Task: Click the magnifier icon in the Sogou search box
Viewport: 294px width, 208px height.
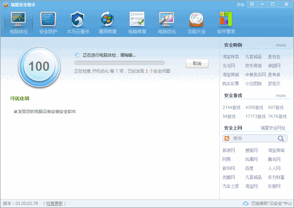Action: click(282, 138)
